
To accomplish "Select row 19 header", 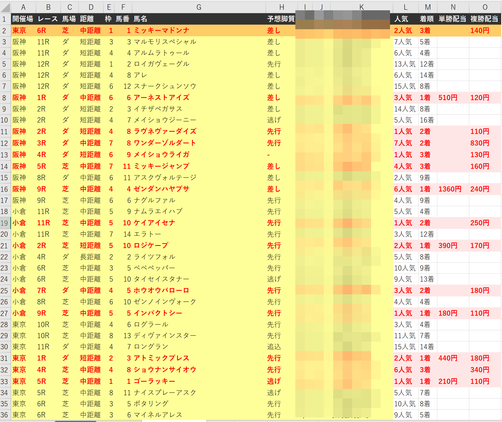I will point(5,223).
